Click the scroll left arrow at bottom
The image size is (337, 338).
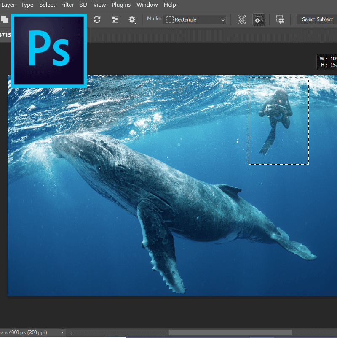click(x=71, y=333)
